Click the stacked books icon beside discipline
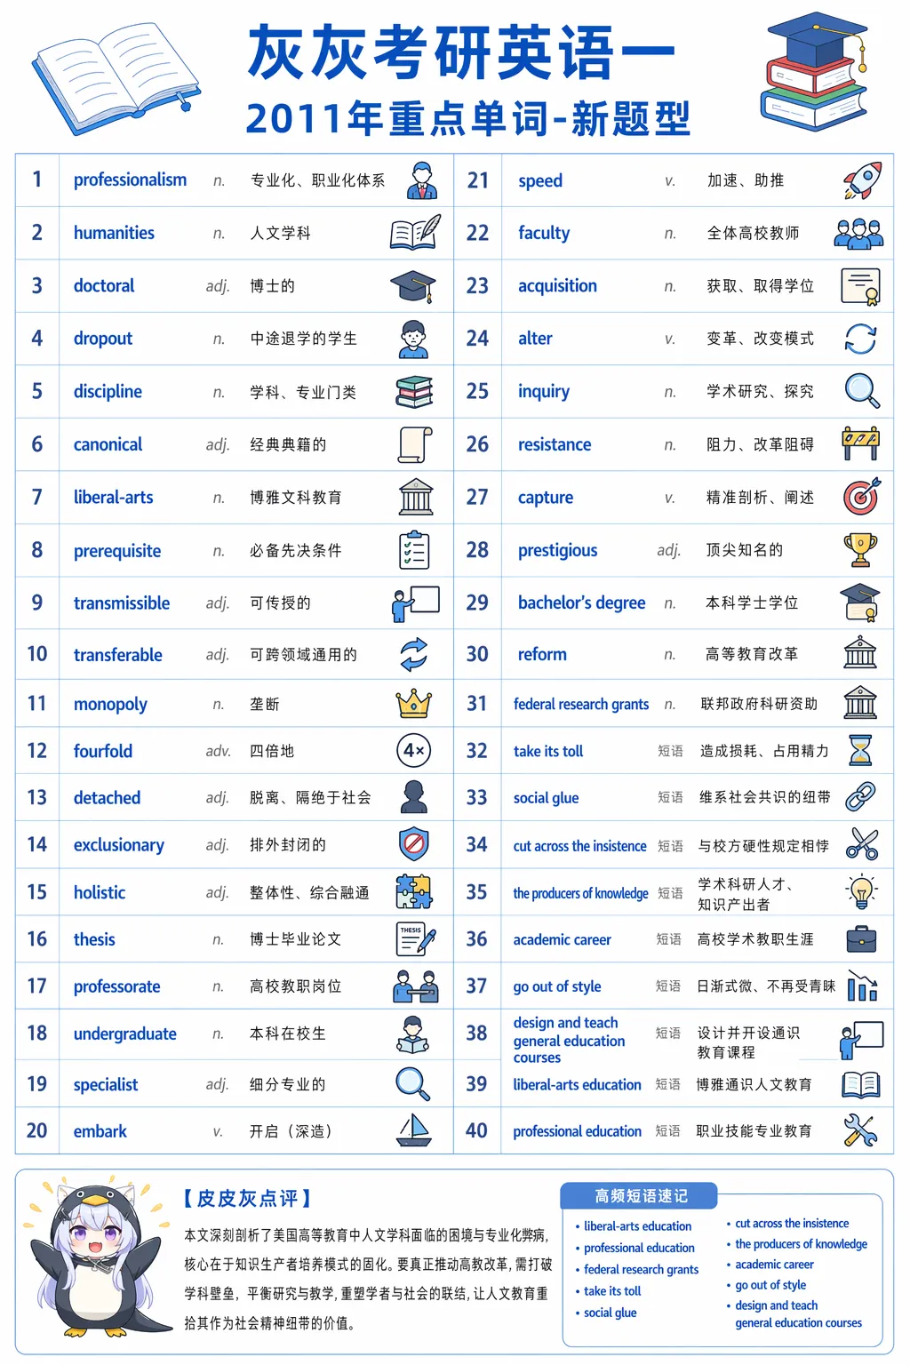The height and width of the screenshot is (1365, 910). (414, 391)
